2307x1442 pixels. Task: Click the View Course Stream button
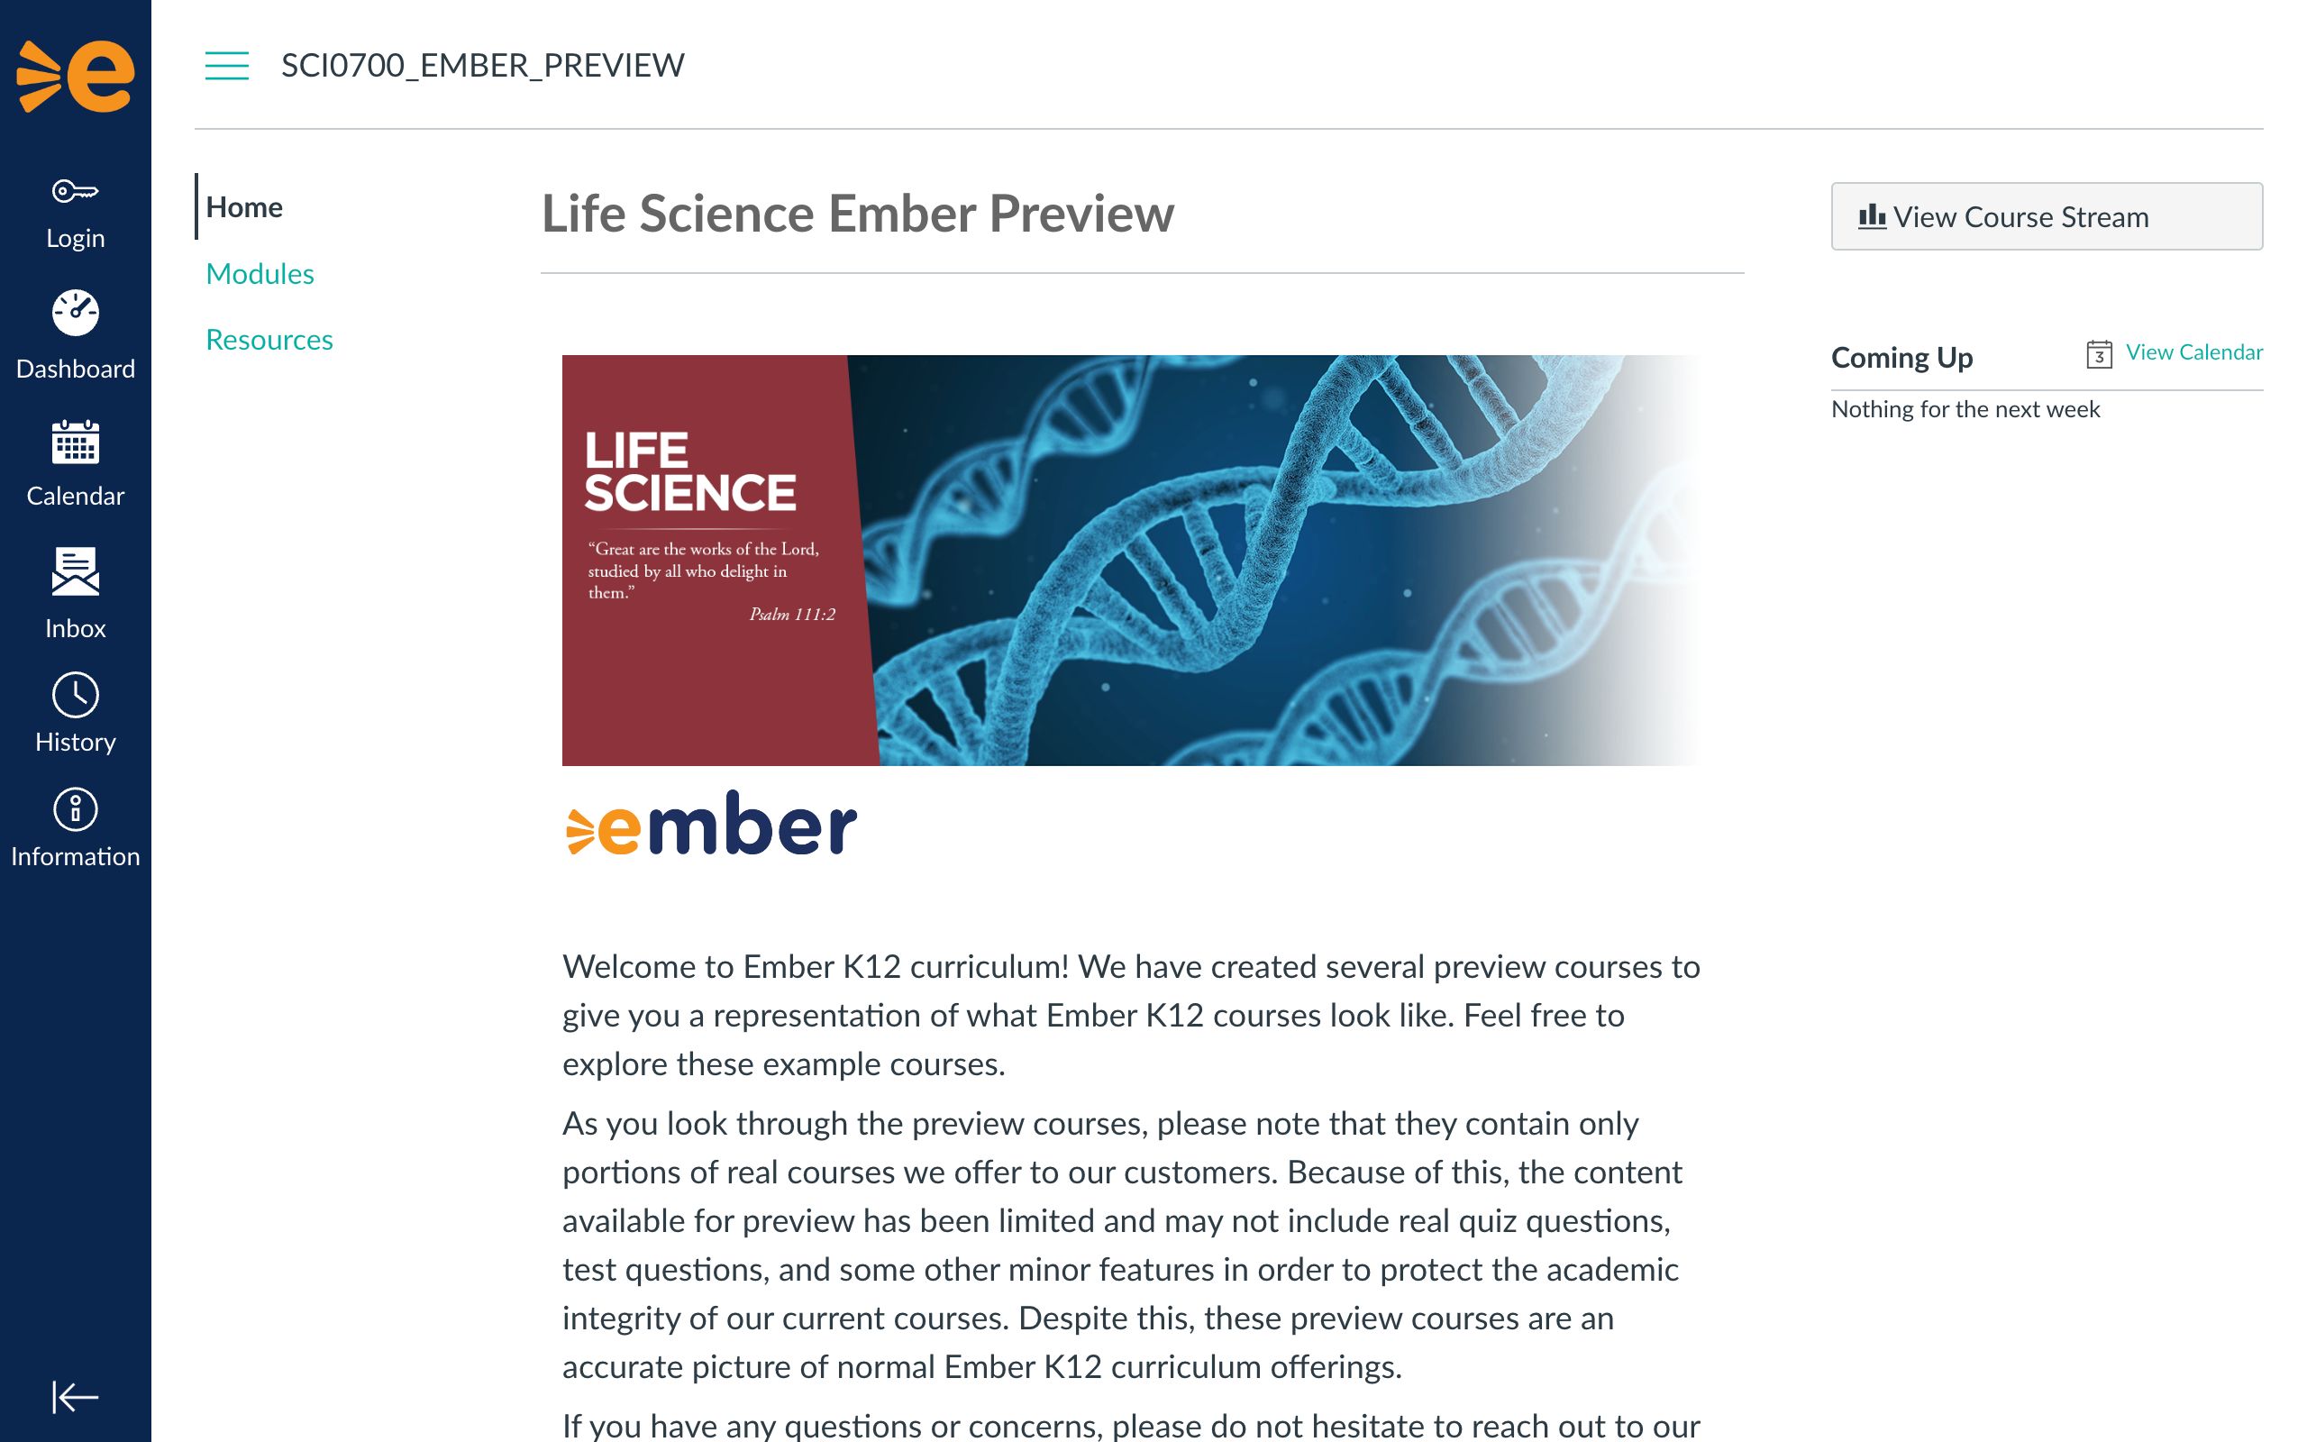point(2047,216)
